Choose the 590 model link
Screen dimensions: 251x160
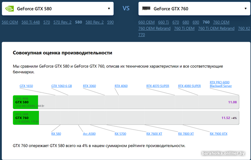coord(110,22)
